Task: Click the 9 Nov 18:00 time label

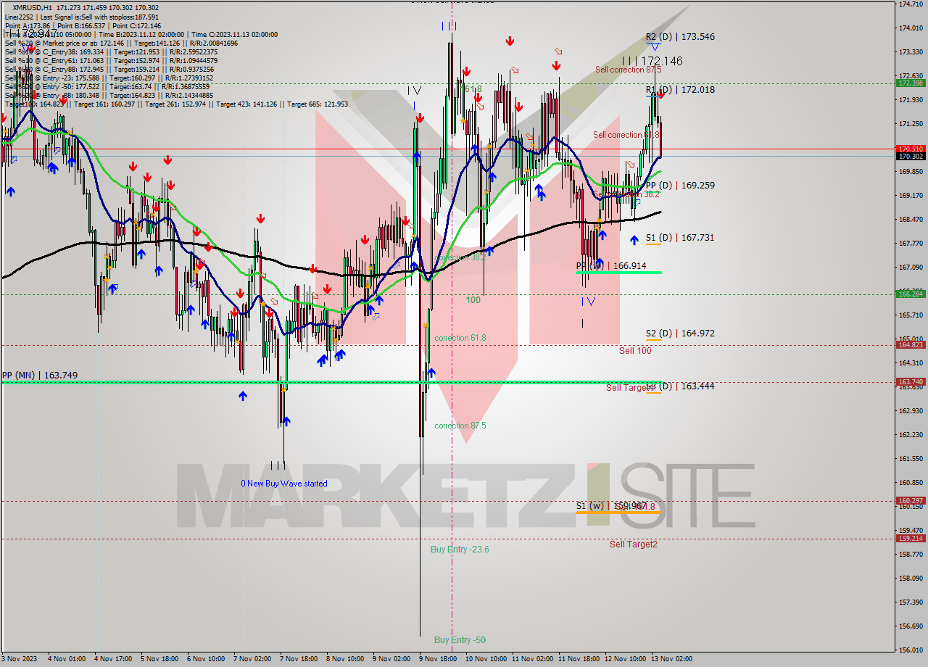Action: 437,659
